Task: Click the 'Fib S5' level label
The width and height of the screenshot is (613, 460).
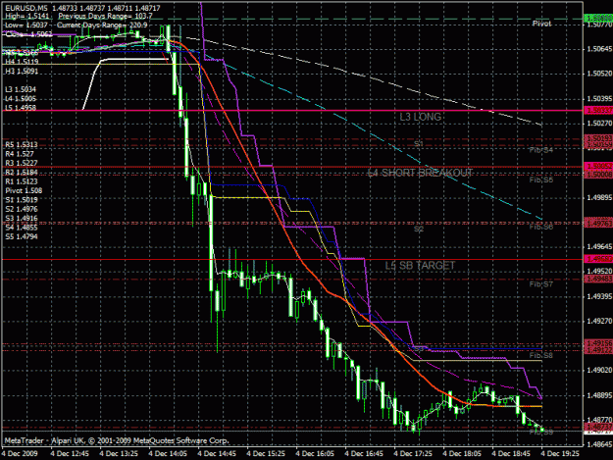Action: click(x=541, y=180)
